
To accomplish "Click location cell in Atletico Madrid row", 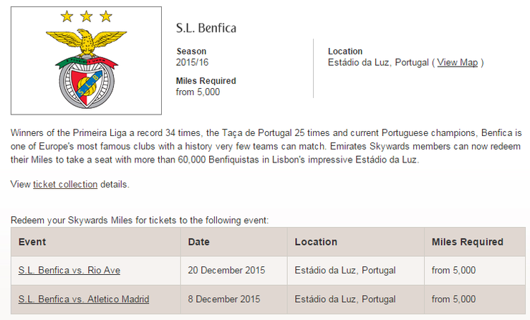I will tap(344, 299).
